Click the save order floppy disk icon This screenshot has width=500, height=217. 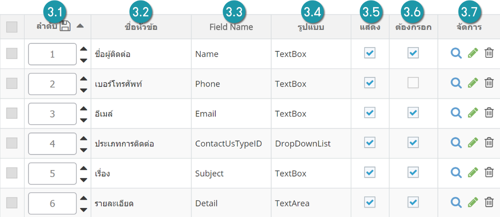click(x=65, y=26)
